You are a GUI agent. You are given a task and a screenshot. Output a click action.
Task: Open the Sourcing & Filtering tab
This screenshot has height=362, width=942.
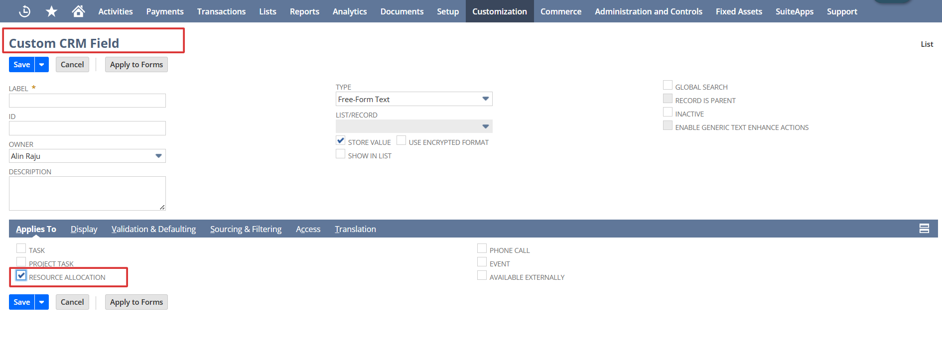coord(246,229)
